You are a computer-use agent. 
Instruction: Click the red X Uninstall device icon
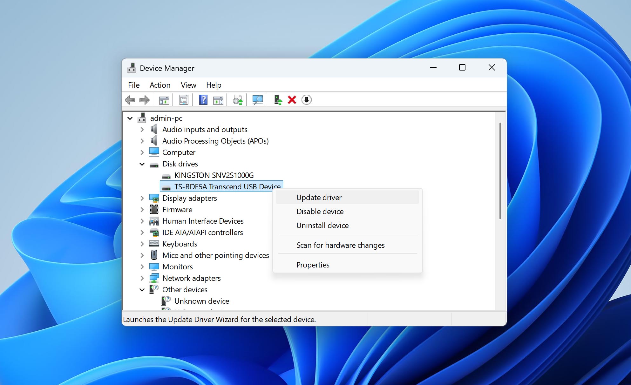tap(291, 100)
